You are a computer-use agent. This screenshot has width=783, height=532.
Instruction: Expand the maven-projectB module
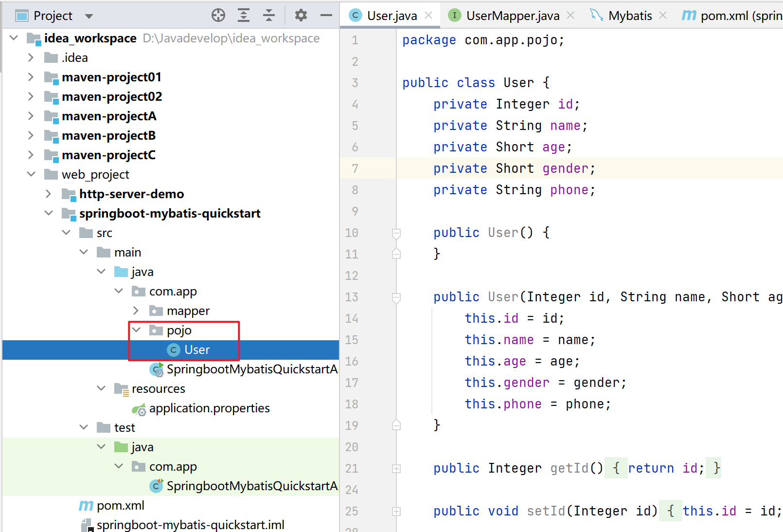(x=31, y=135)
